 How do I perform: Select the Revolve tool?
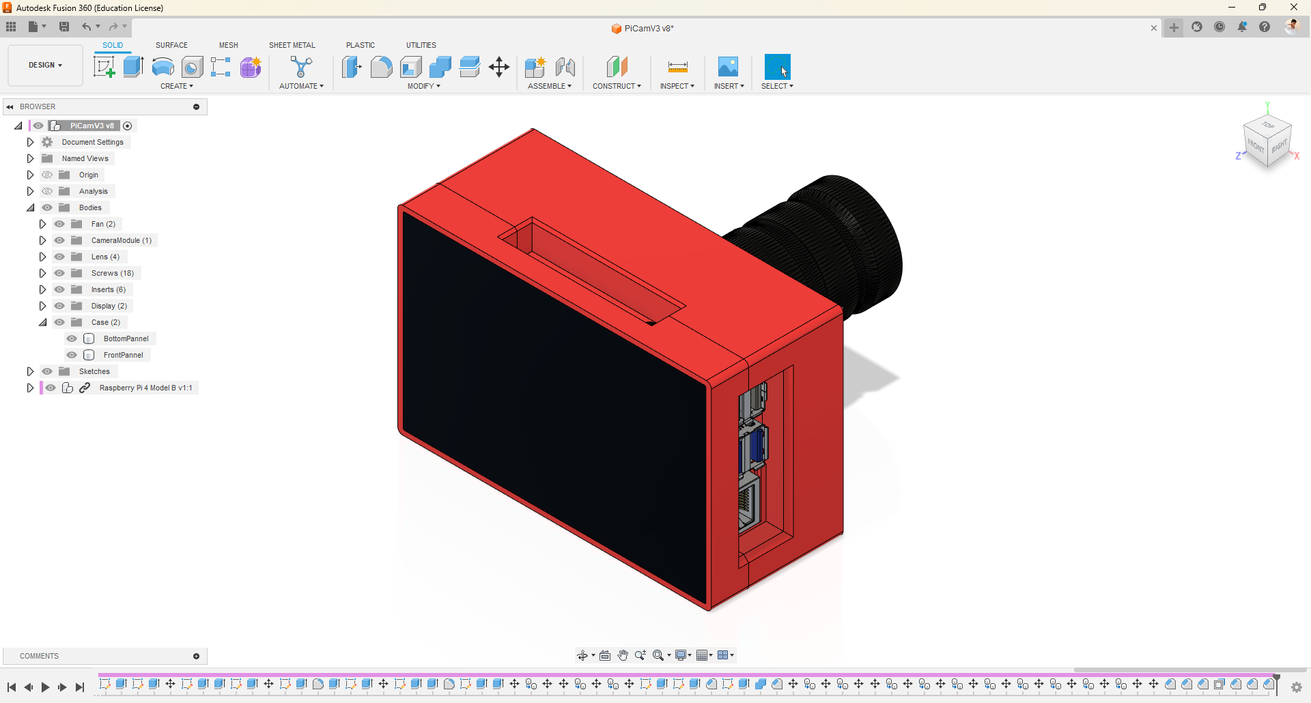tap(163, 67)
